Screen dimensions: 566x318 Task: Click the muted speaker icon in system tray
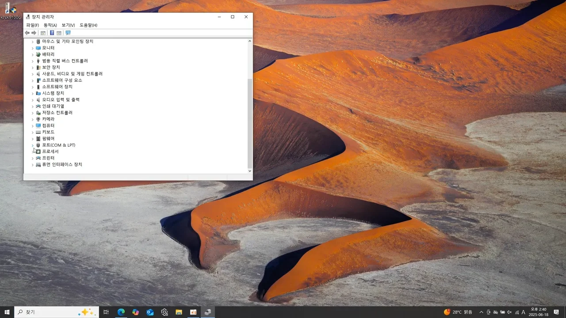tap(509, 312)
